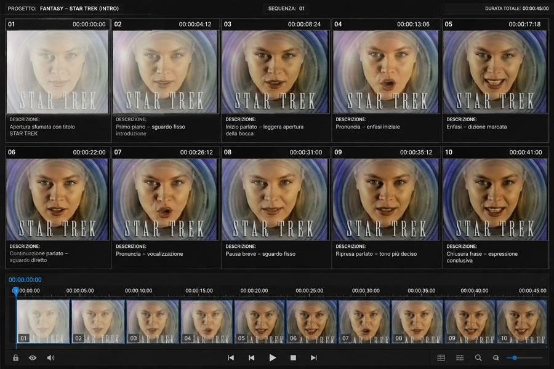Jump to the sequence start
The image size is (554, 369).
point(231,358)
